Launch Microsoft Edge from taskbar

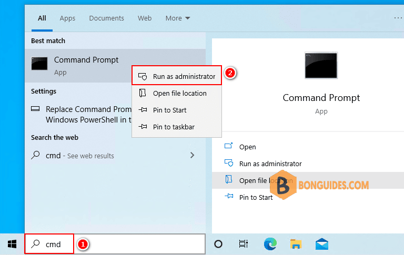(270, 244)
